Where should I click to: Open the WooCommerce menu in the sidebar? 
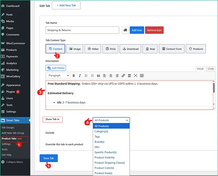[x=15, y=43]
